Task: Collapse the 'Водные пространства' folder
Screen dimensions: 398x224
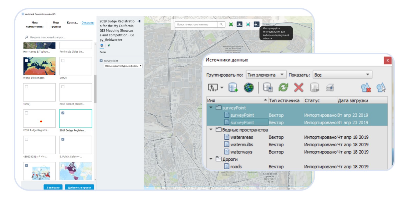Action: (211, 129)
